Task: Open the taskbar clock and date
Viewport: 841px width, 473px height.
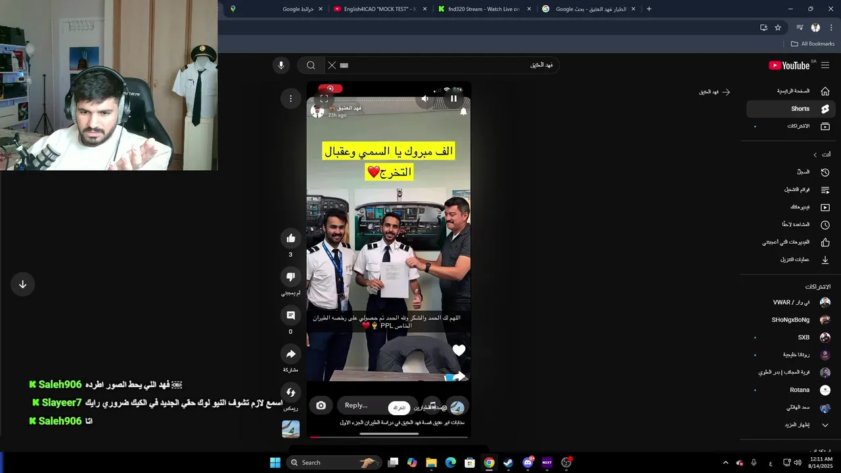Action: [821, 462]
